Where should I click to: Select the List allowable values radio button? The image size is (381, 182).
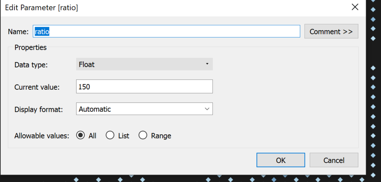tap(110, 135)
